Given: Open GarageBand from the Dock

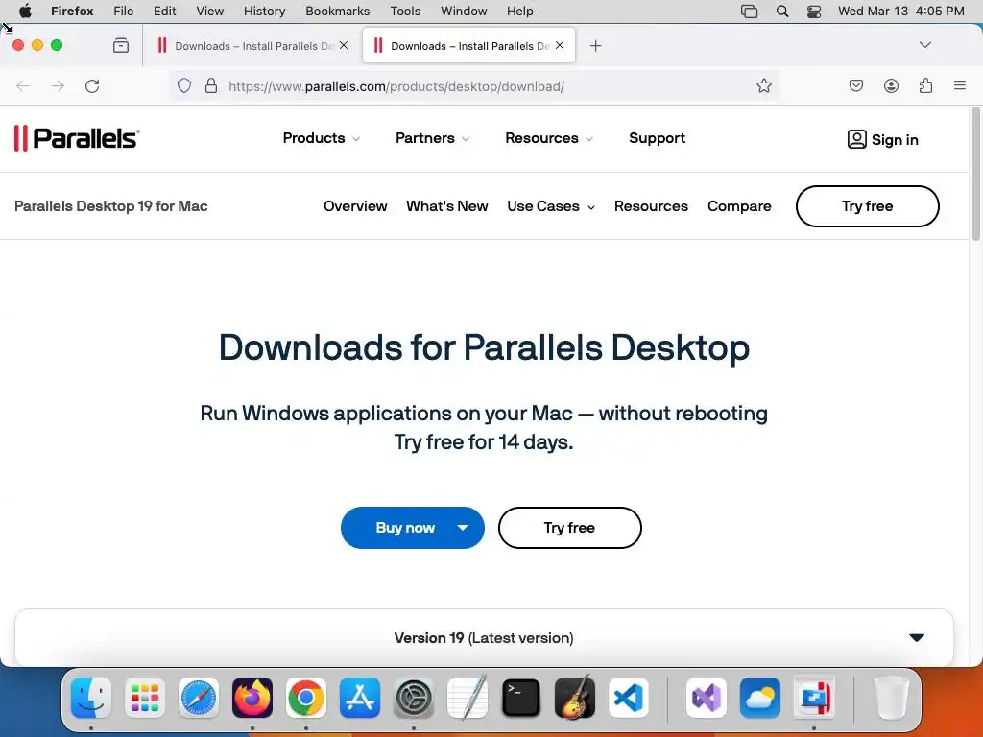Looking at the screenshot, I should (x=575, y=698).
